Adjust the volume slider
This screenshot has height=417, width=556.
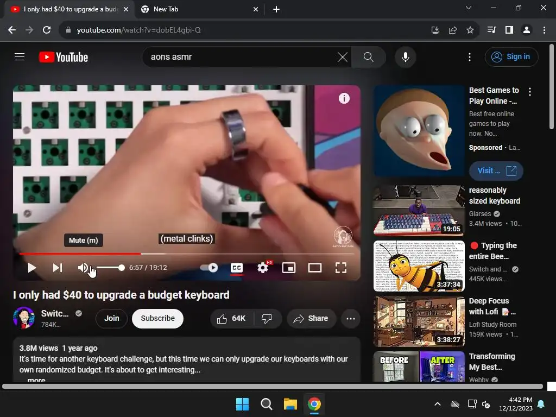point(110,268)
